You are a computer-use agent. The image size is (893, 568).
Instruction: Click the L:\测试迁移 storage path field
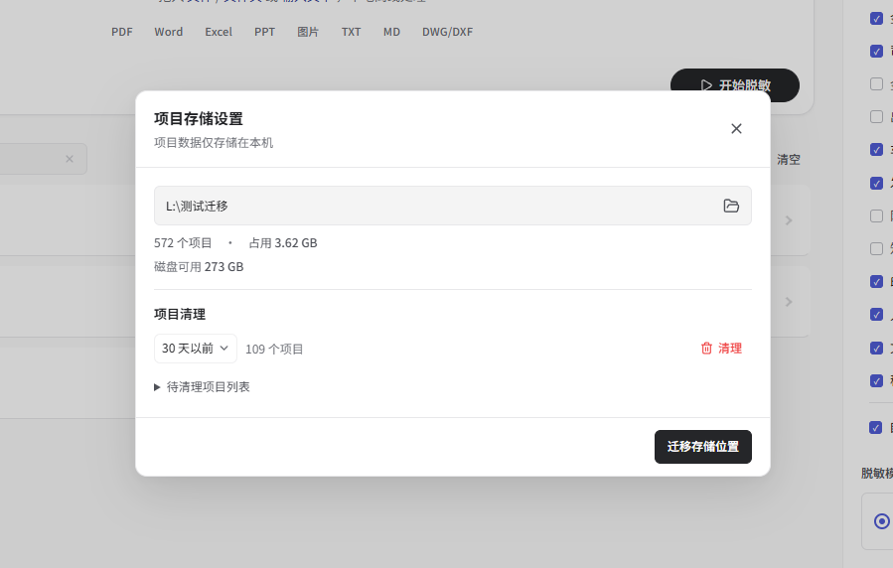[452, 206]
